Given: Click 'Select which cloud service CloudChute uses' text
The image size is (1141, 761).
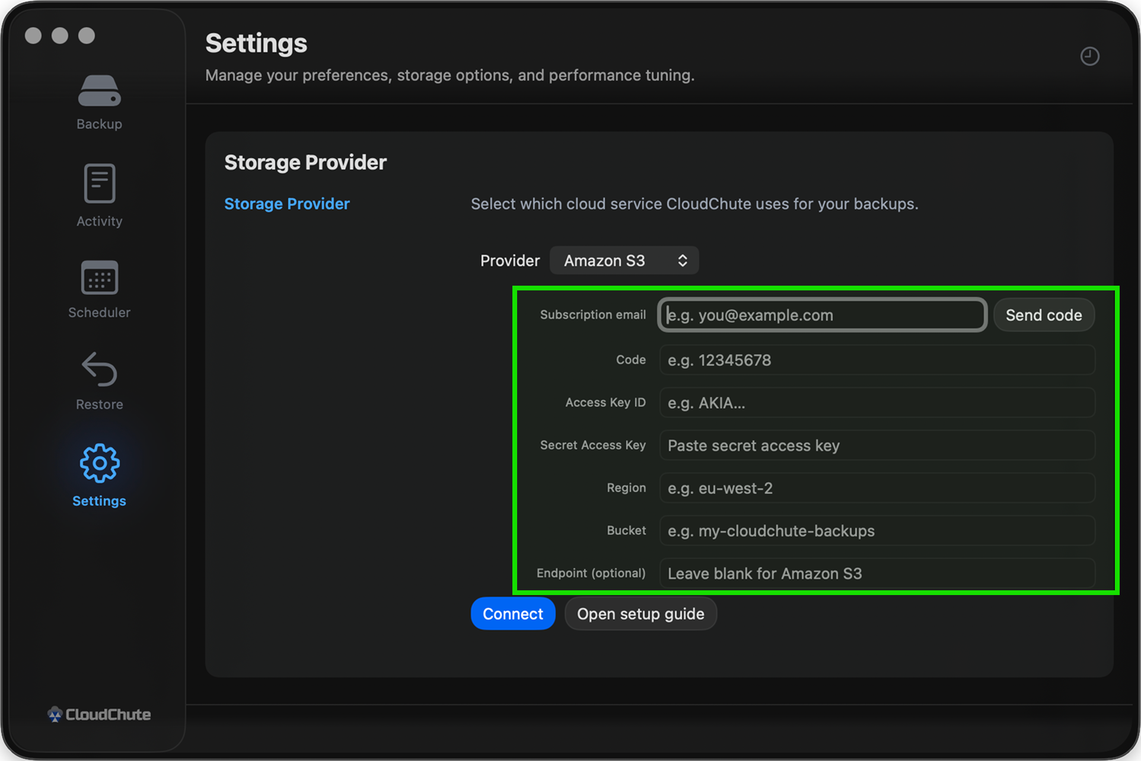Looking at the screenshot, I should (x=694, y=204).
